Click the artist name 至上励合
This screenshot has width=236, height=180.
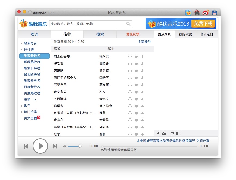point(106,106)
